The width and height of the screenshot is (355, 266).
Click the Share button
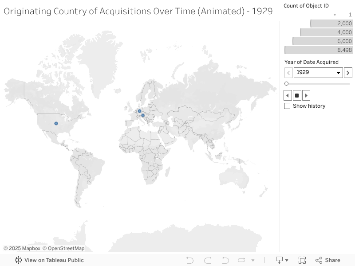coord(328,260)
